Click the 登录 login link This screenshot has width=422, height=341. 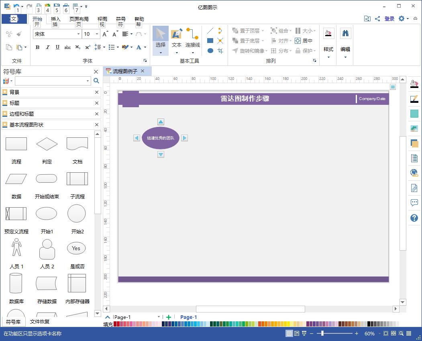point(389,18)
